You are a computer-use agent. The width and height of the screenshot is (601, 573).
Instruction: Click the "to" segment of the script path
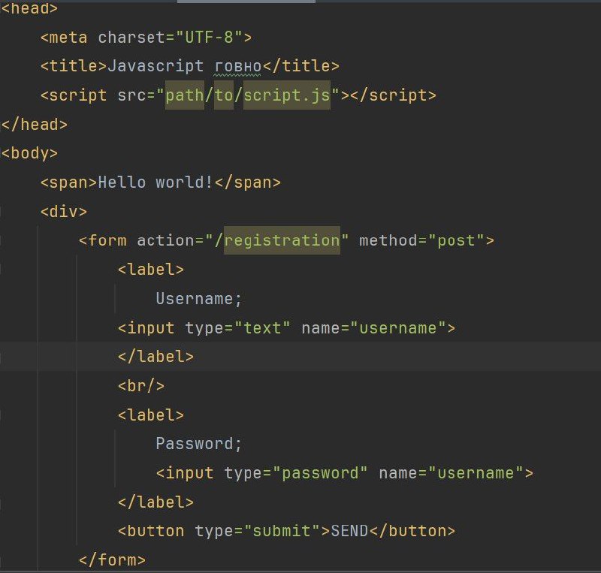click(224, 95)
